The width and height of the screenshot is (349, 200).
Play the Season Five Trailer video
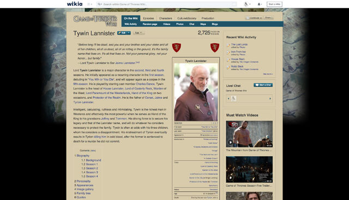(230, 178)
